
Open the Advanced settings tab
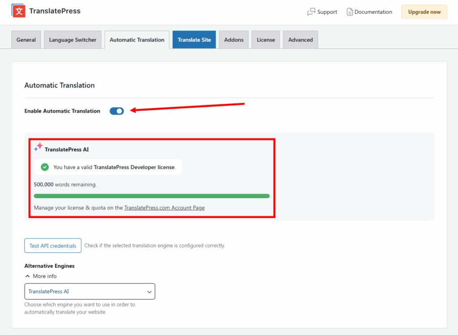pos(300,40)
